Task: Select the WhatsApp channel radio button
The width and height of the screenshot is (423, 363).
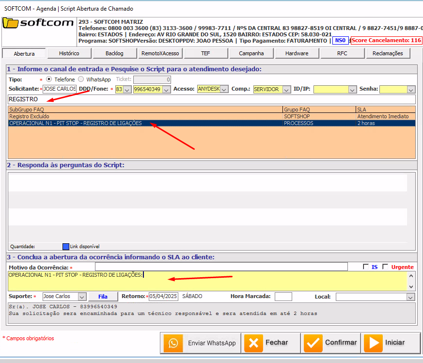Action: click(81, 79)
